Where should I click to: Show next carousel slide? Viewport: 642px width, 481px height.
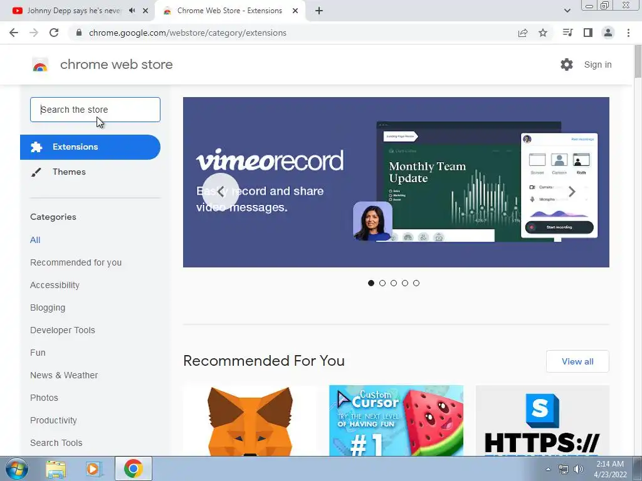coord(572,192)
